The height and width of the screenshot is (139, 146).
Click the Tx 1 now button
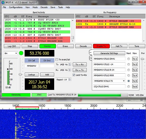(x=135, y=59)
